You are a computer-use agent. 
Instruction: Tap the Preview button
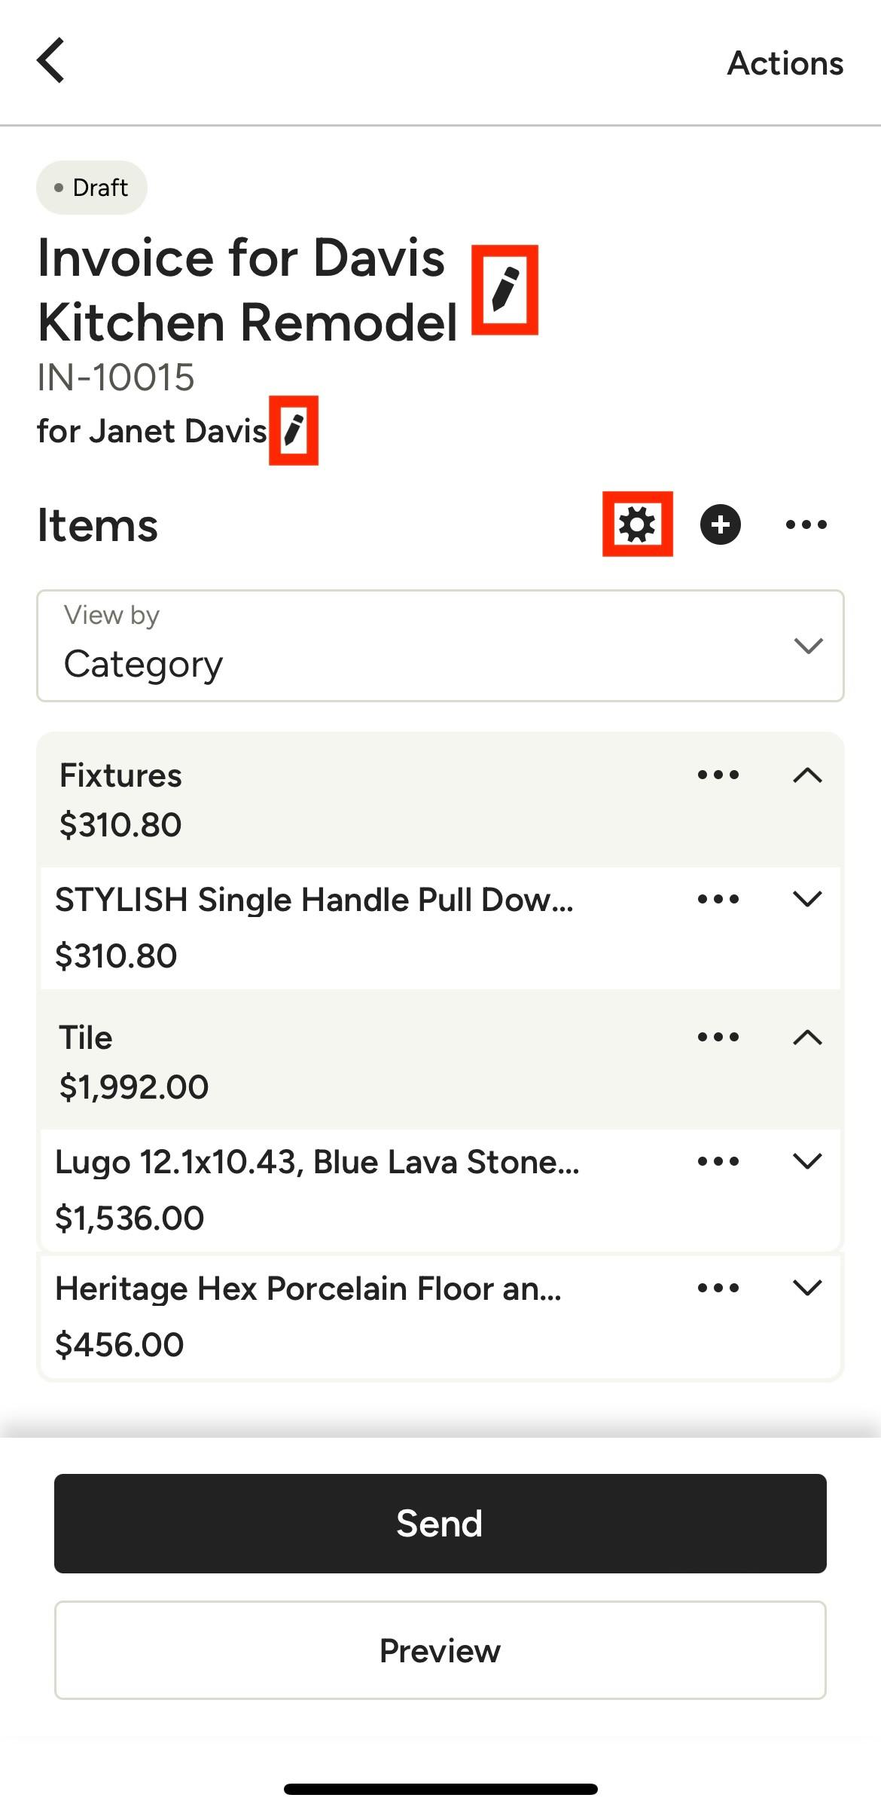click(x=440, y=1650)
